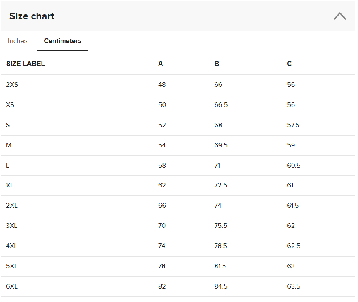Click the S size label

pyautogui.click(x=8, y=125)
